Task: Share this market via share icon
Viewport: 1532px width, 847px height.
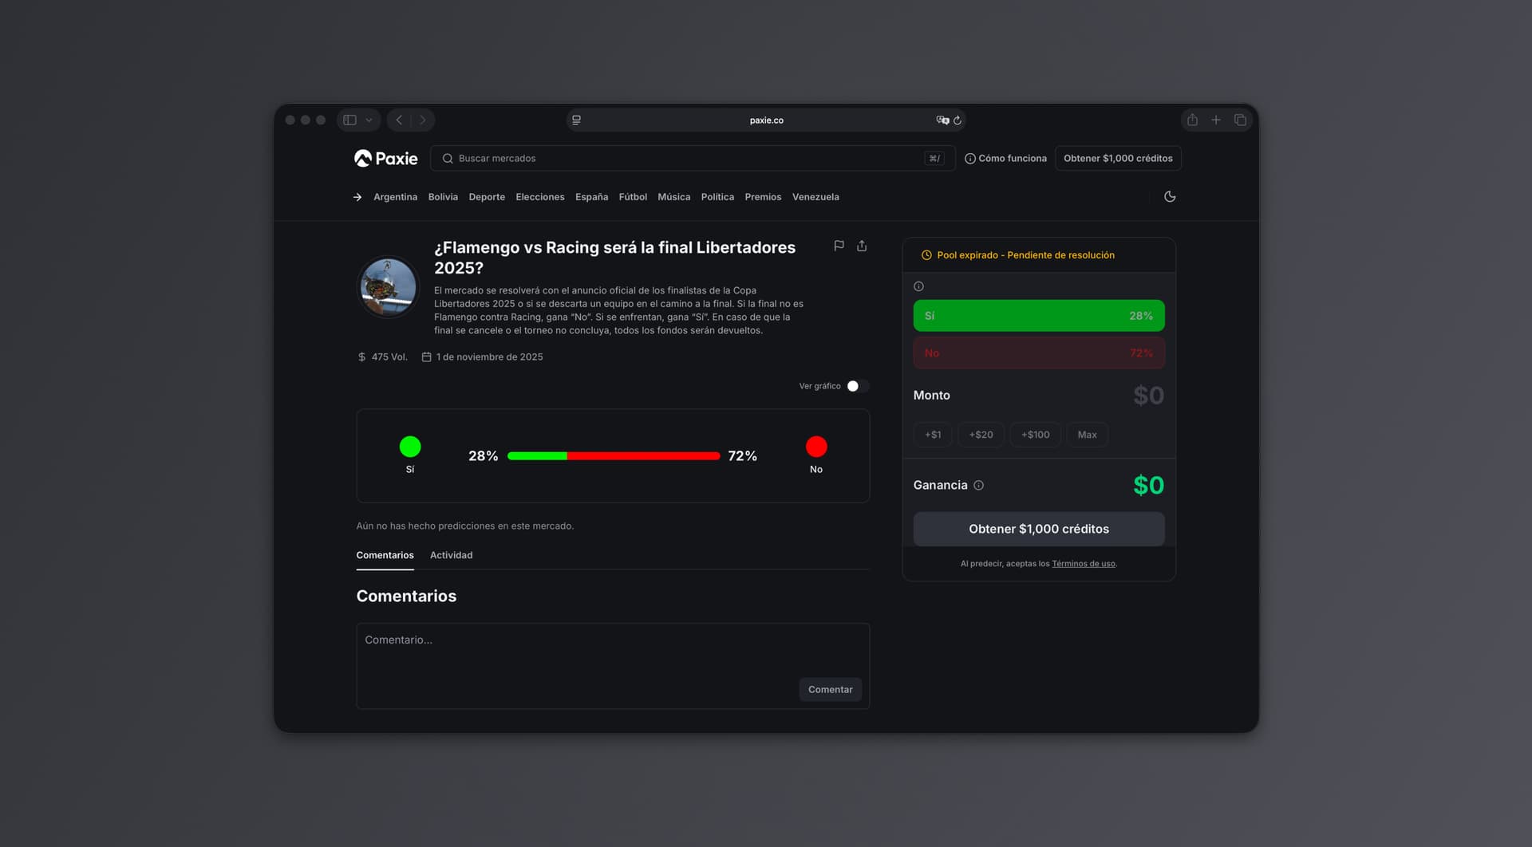Action: coord(862,246)
